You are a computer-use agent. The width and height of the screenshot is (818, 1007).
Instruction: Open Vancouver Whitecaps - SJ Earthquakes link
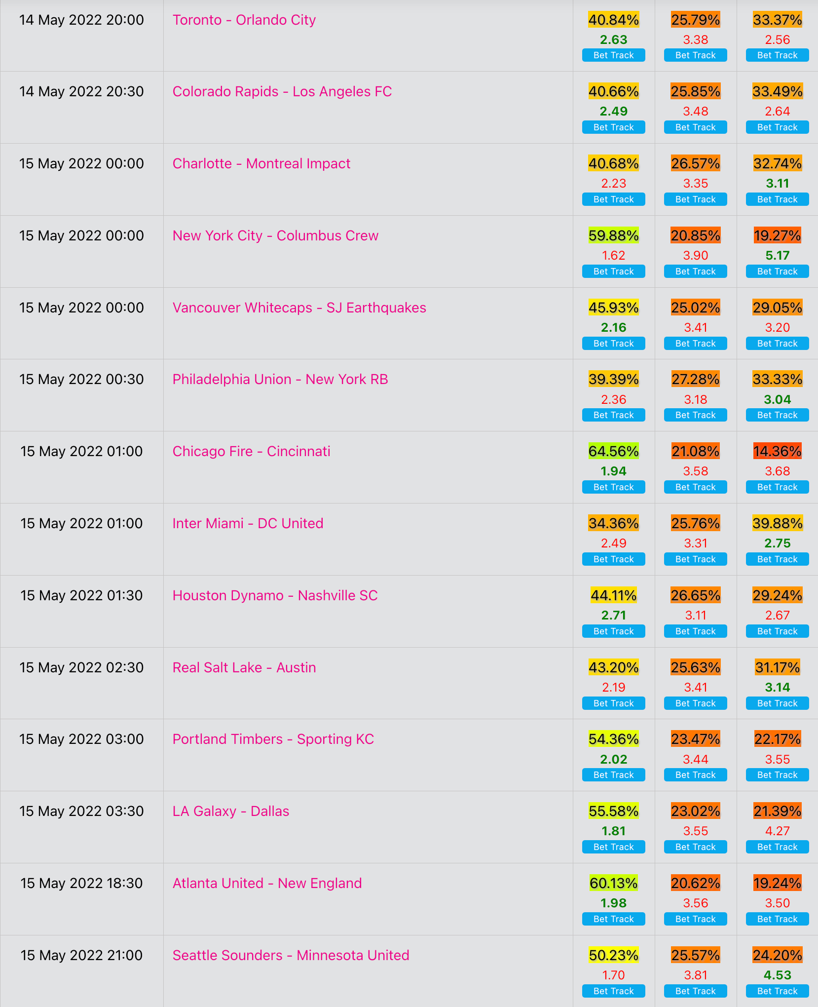[299, 308]
